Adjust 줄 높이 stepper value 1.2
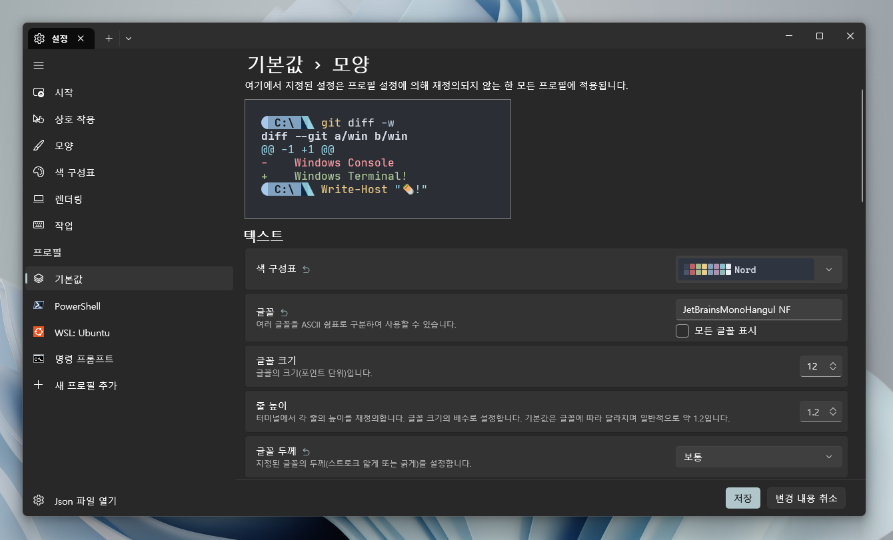893x540 pixels. [x=821, y=412]
